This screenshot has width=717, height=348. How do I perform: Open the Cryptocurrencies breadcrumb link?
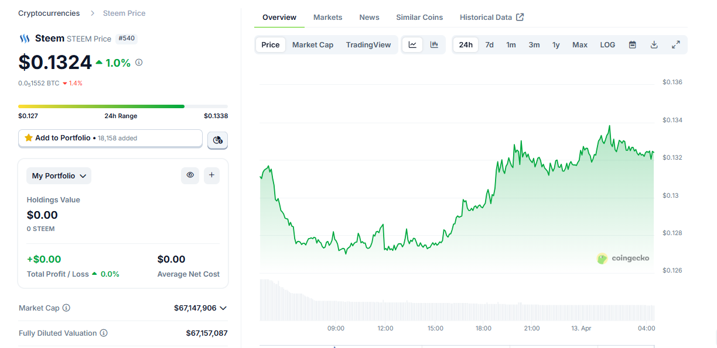click(49, 13)
